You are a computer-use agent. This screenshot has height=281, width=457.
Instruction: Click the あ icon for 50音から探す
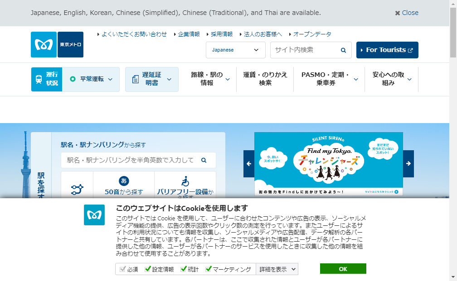point(124,181)
